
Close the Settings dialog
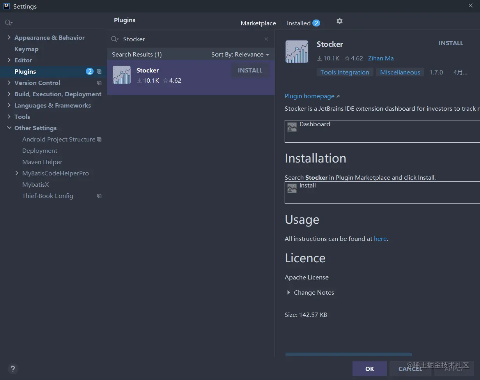471,5
